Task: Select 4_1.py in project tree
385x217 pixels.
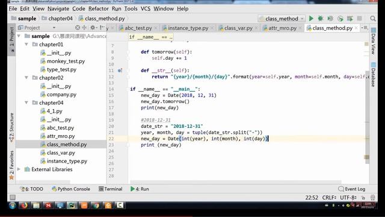Action: click(x=55, y=111)
